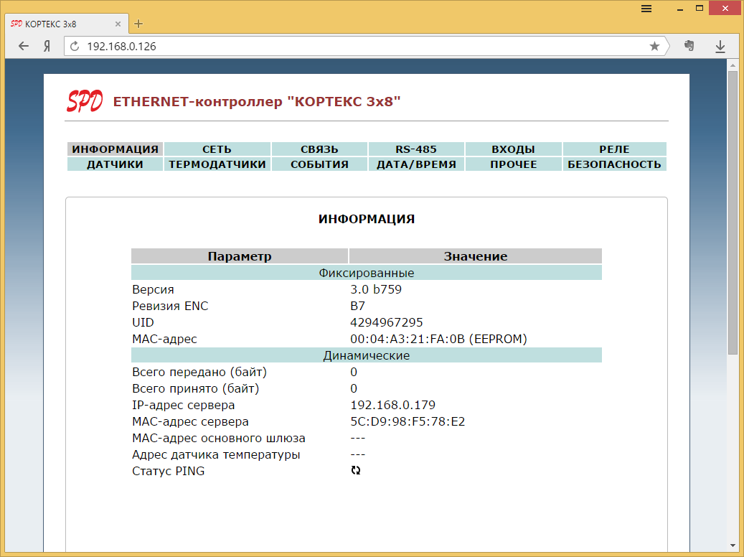
Task: Open the browser hamburger menu
Action: pyautogui.click(x=646, y=9)
